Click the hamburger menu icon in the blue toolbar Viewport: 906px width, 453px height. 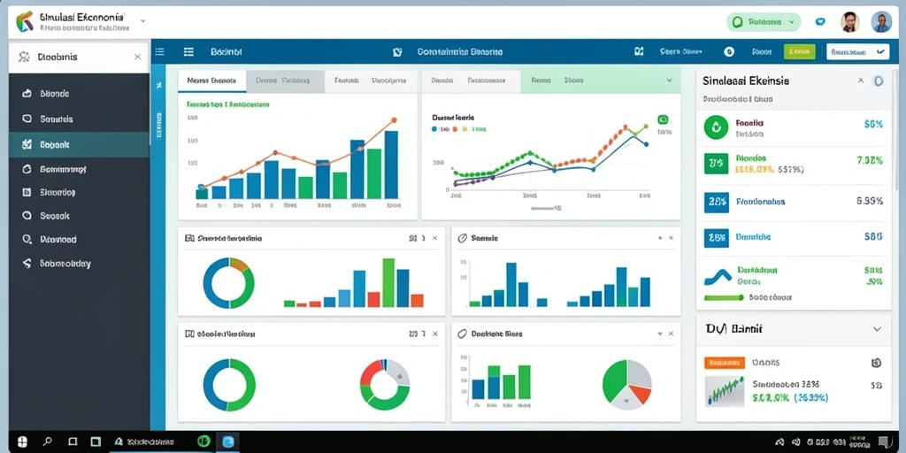tap(188, 52)
